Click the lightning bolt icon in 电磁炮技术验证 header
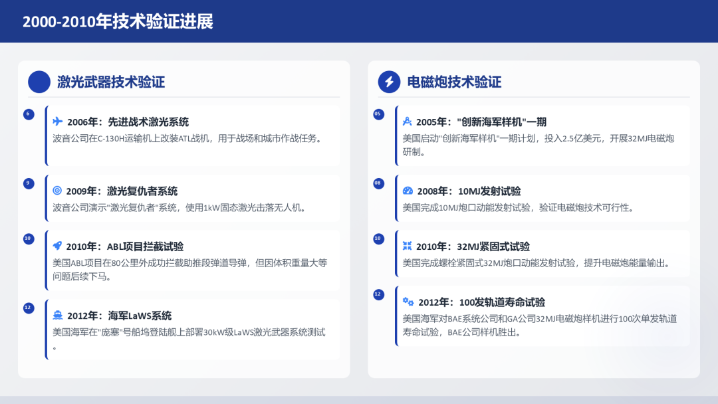 tap(390, 82)
